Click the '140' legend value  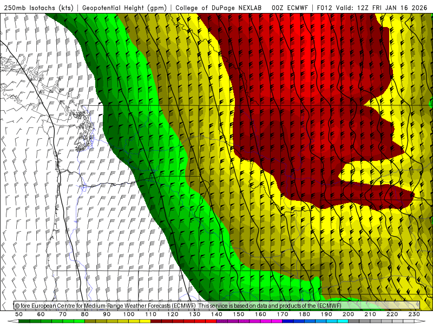[216, 314]
